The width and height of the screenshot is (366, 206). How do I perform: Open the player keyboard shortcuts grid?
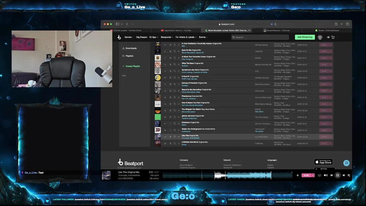319,175
